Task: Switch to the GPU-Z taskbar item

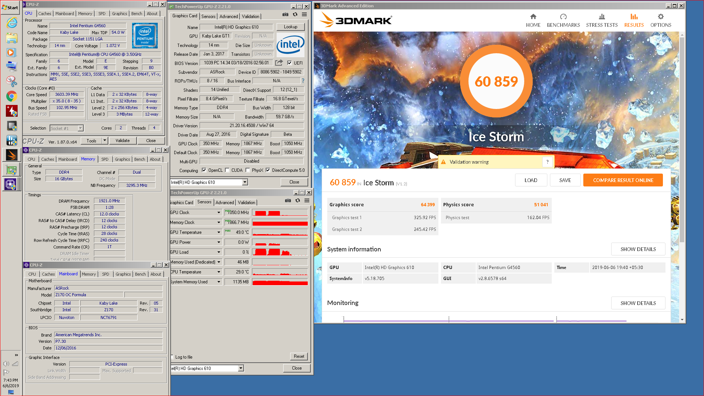Action: [12, 170]
